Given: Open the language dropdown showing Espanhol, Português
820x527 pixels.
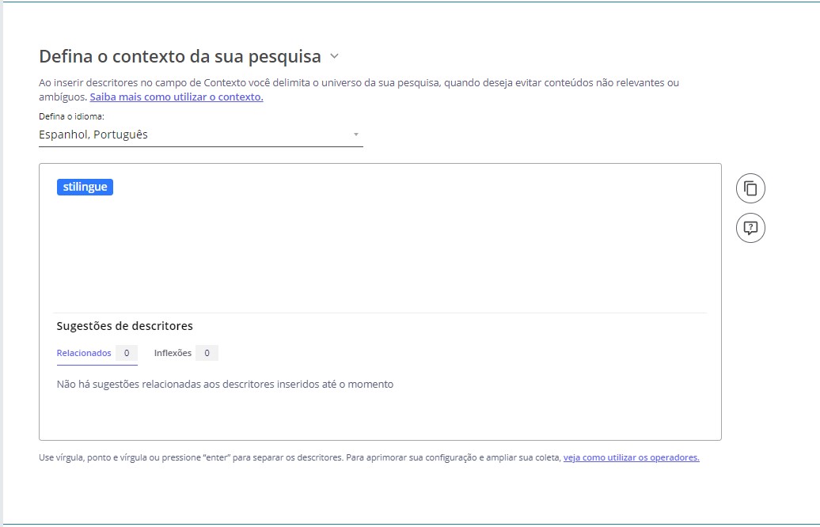Looking at the screenshot, I should pyautogui.click(x=201, y=135).
